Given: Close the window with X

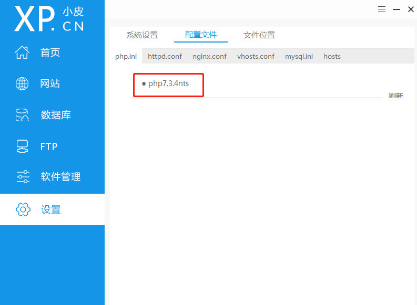Looking at the screenshot, I should point(411,9).
